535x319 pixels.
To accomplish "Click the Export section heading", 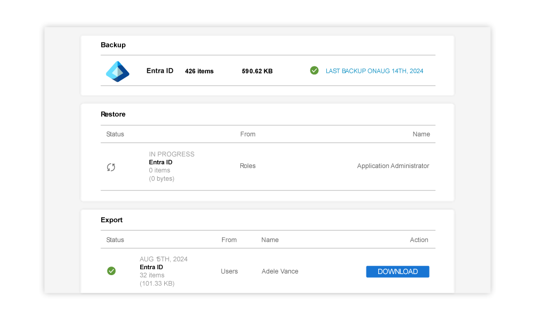I will [112, 220].
